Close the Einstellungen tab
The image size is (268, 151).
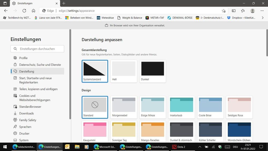[57, 3]
